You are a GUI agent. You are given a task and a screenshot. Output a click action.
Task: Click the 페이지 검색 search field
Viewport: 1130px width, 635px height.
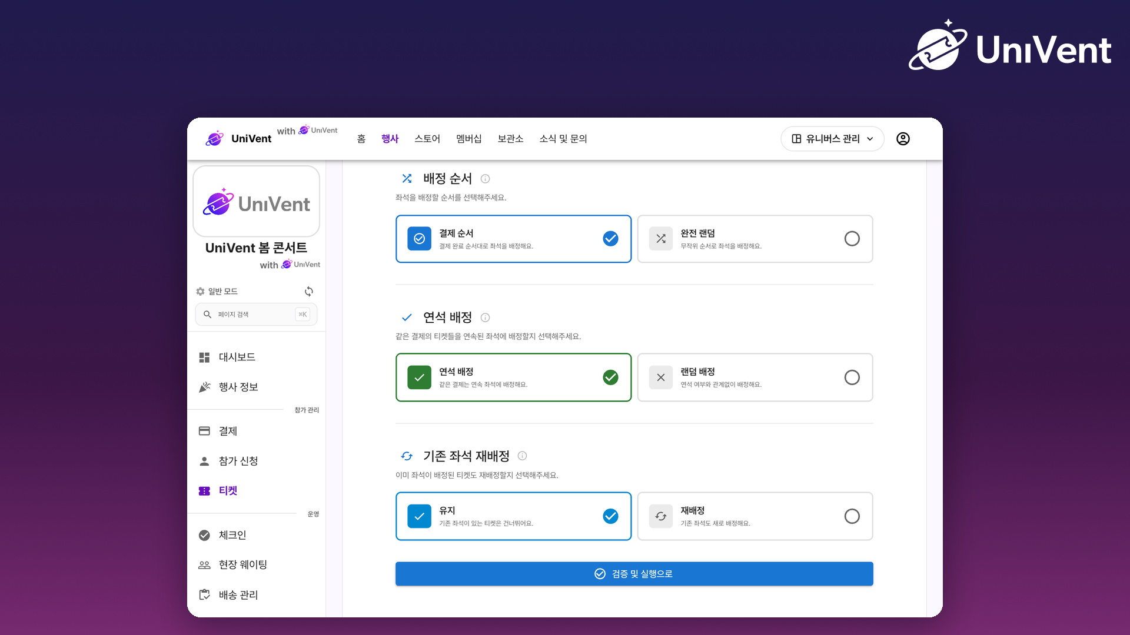tap(256, 315)
